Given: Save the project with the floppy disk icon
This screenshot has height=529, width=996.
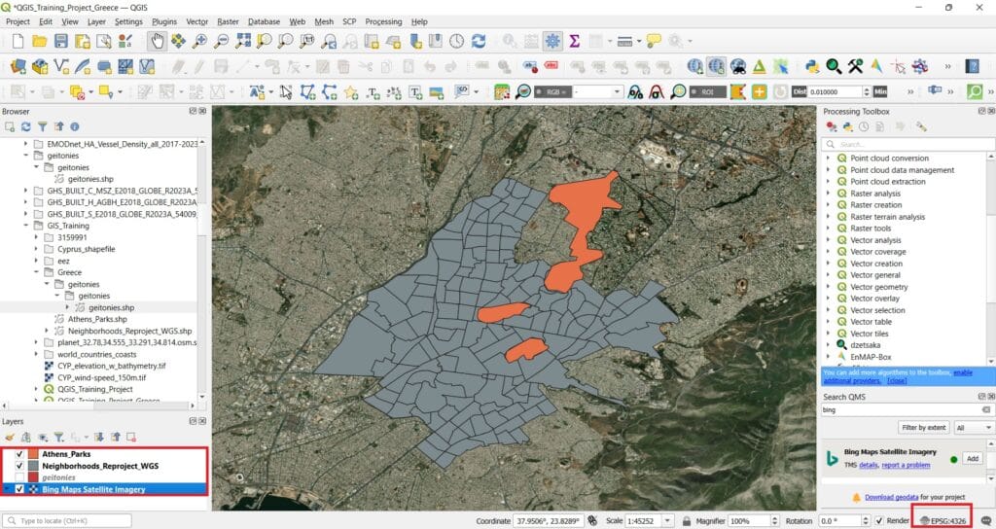Looking at the screenshot, I should pyautogui.click(x=61, y=41).
